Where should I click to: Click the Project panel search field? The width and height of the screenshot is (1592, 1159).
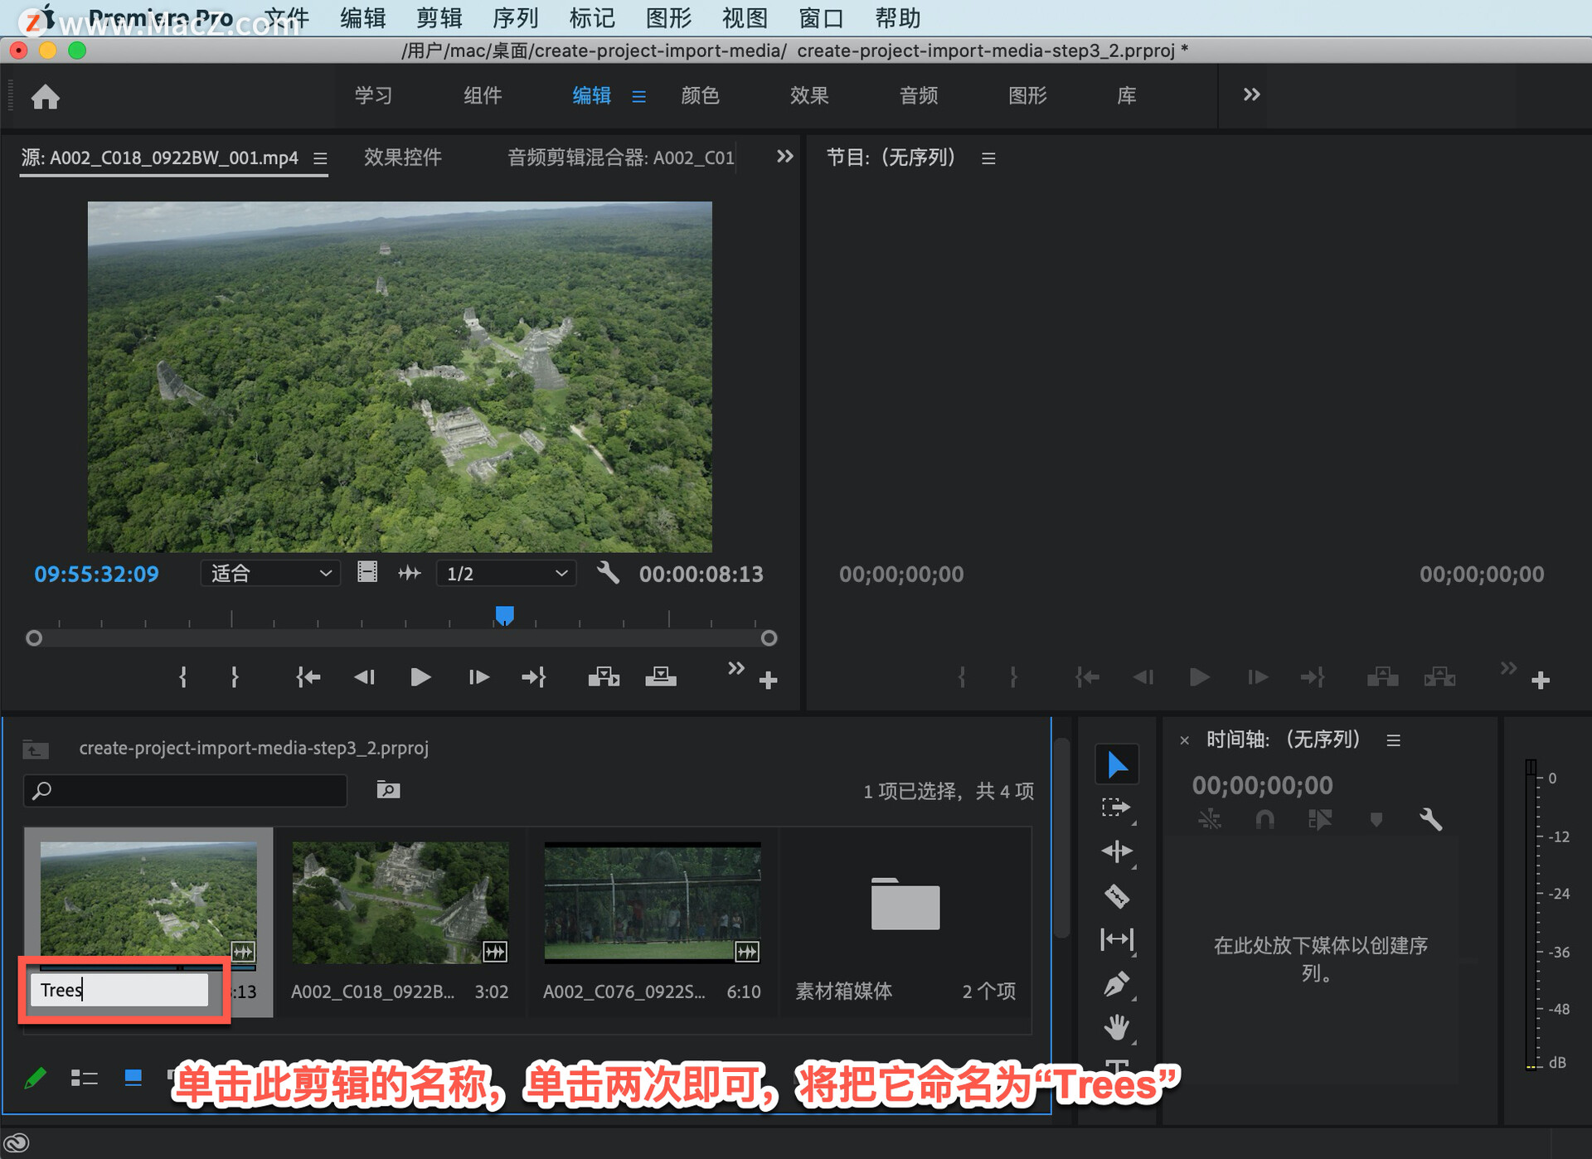[185, 790]
